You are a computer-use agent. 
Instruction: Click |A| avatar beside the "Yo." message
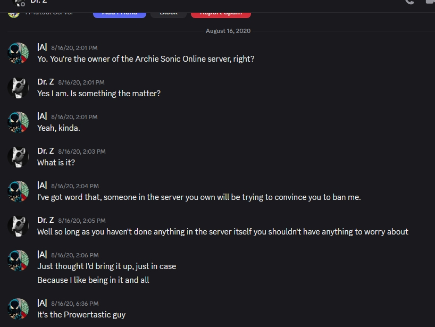click(19, 53)
